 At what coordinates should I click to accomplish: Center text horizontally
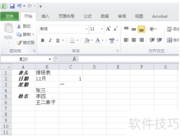[134, 40]
